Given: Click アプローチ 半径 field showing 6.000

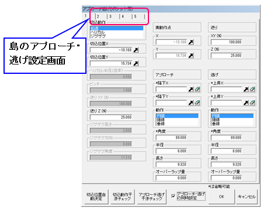Looking at the screenshot, I should coord(171,151).
